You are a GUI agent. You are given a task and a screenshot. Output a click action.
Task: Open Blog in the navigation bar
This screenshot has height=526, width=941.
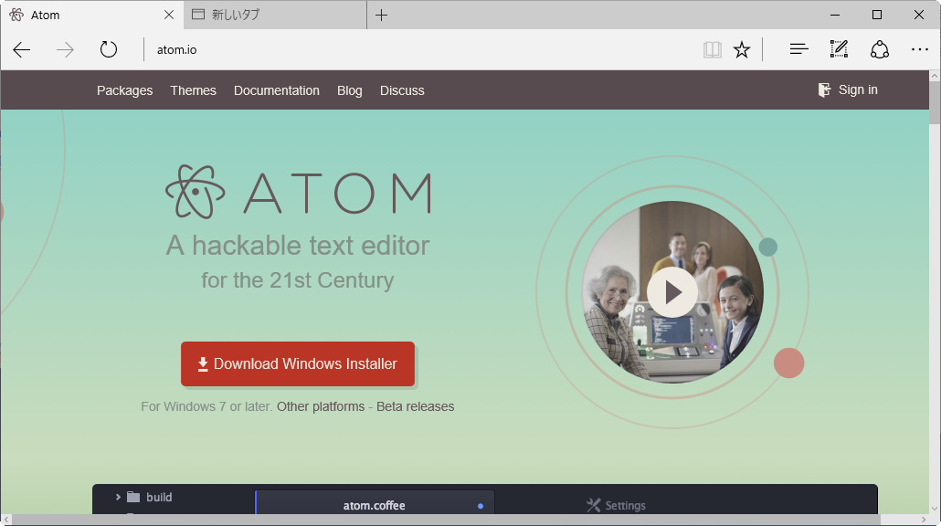pos(349,90)
